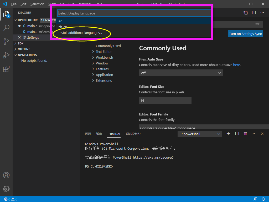The width and height of the screenshot is (269, 202).
Task: Open the Manage gear icon
Action: (x=6, y=189)
